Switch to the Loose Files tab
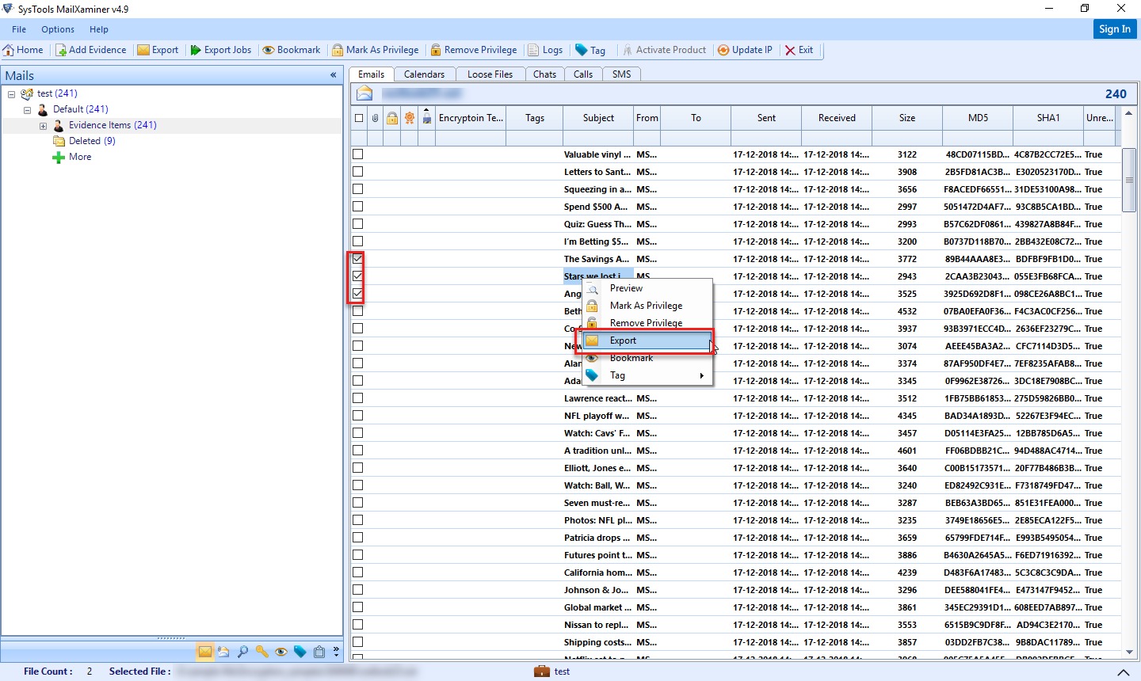 [x=490, y=74]
